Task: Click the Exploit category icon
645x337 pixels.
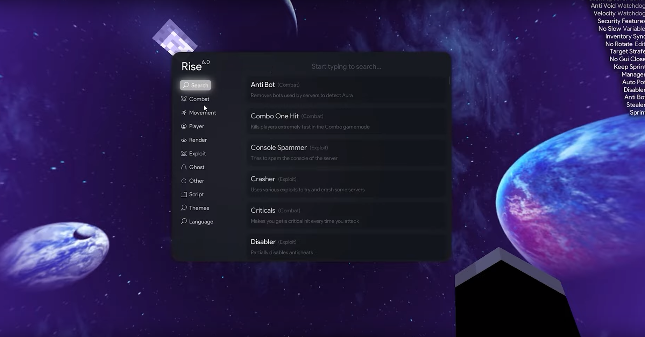Action: click(184, 153)
